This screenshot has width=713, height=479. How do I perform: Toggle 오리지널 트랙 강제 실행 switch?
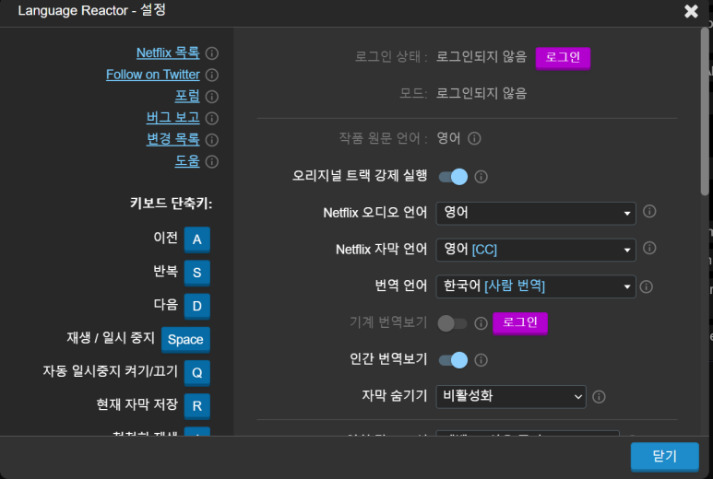click(453, 177)
